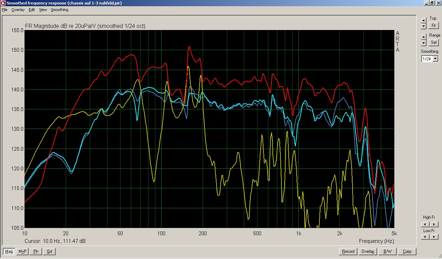Decrease Range with the down arrow
Image resolution: width=442 pixels, height=259 pixels.
click(424, 43)
